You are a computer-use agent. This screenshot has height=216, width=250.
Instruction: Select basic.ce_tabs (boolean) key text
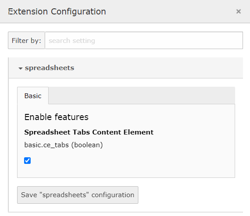tap(63, 145)
